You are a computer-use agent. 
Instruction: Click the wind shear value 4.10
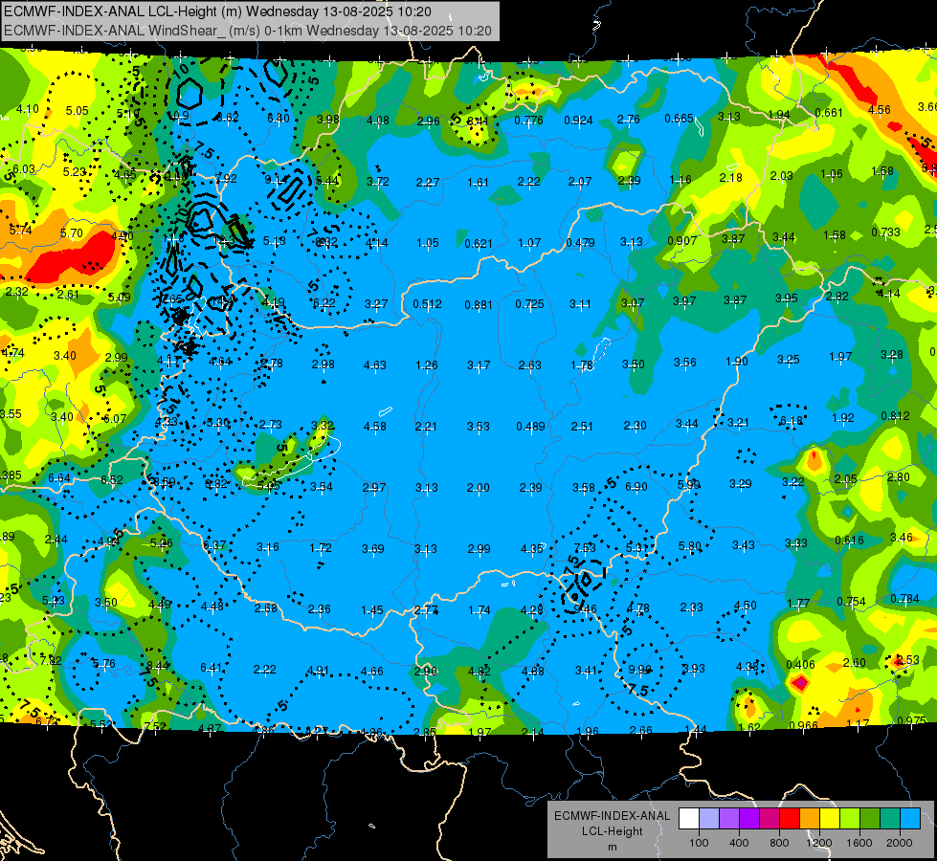click(x=28, y=109)
